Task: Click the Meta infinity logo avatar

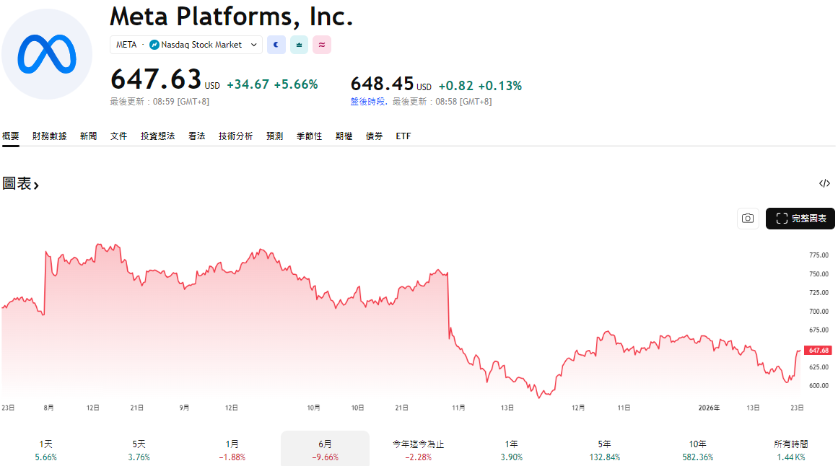Action: (47, 54)
